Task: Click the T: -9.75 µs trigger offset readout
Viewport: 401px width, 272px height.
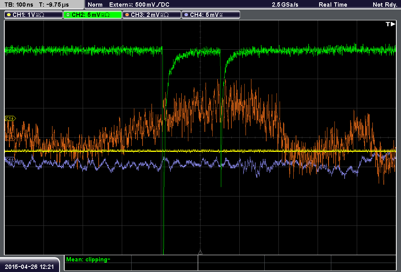Action: tap(54, 5)
